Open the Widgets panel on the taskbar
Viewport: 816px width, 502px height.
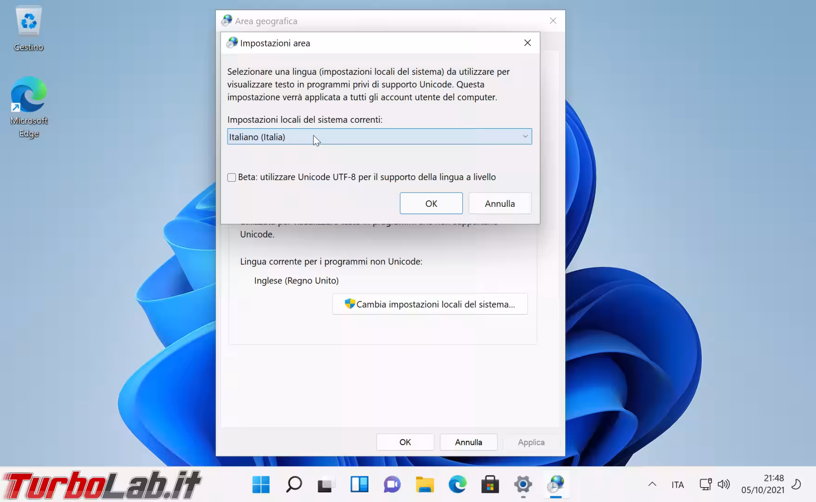[x=359, y=484]
